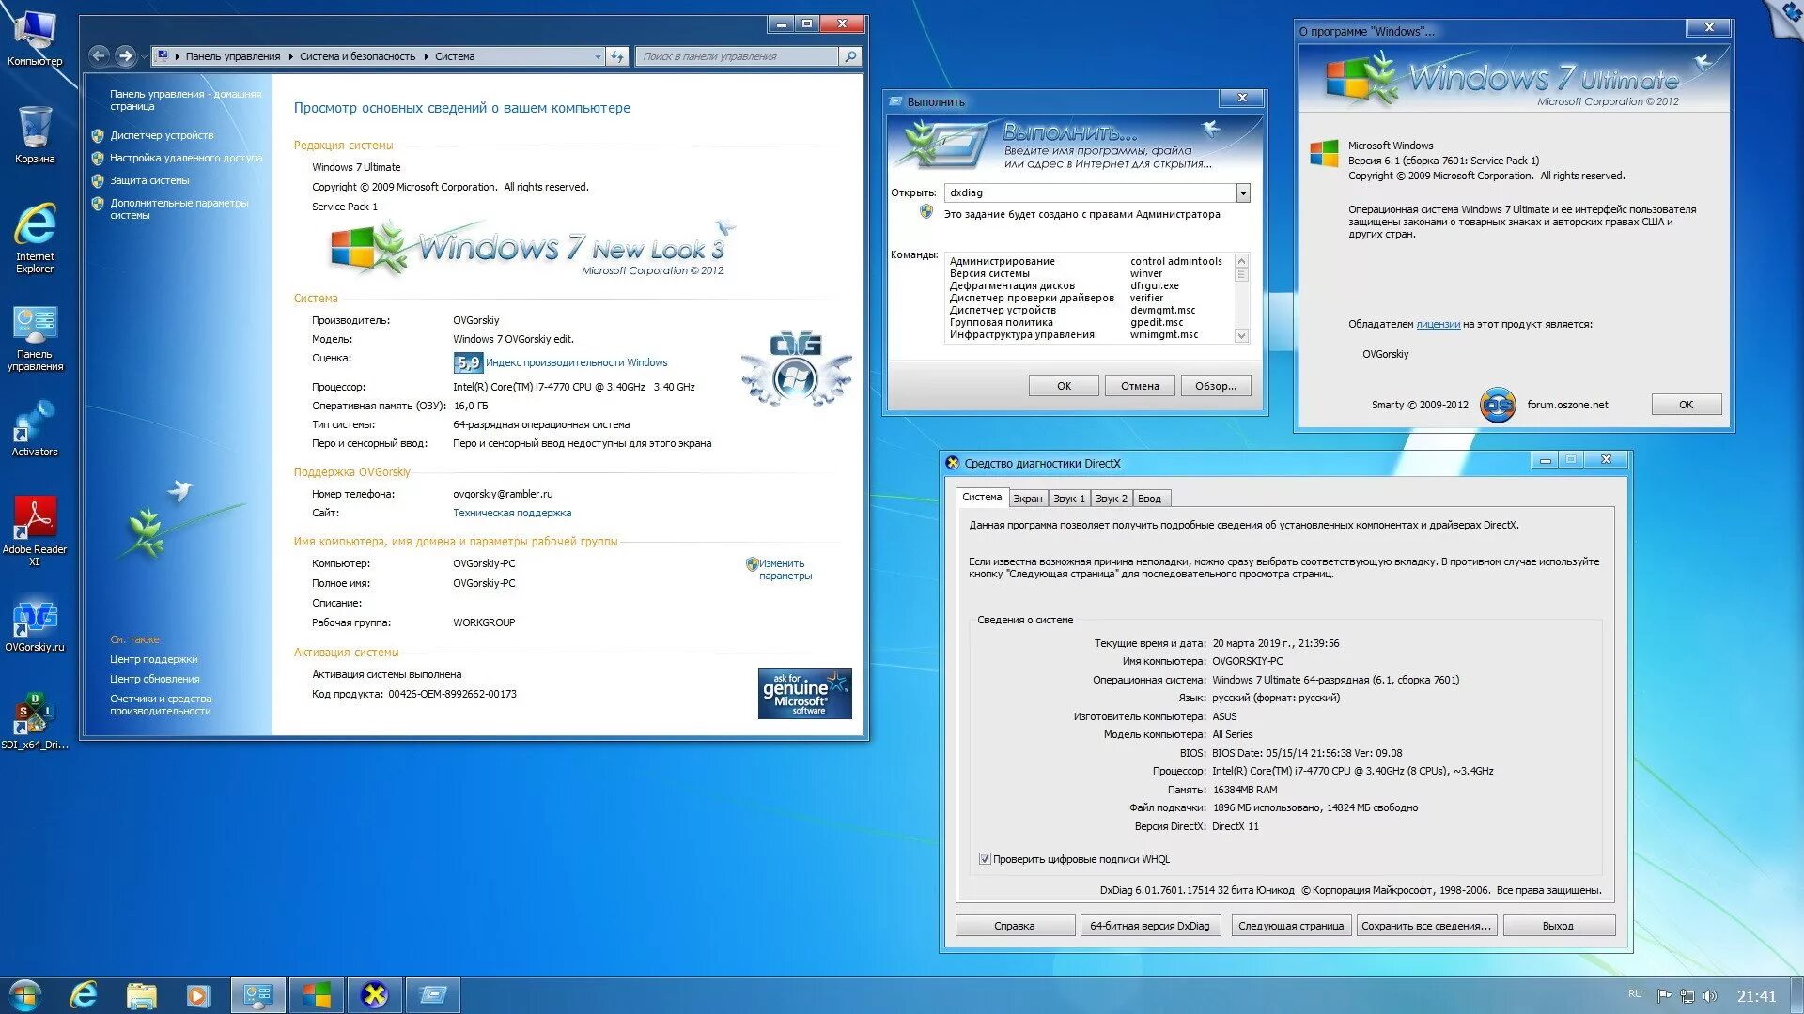Click the Control Panel search field
The height and width of the screenshot is (1014, 1804).
[738, 56]
